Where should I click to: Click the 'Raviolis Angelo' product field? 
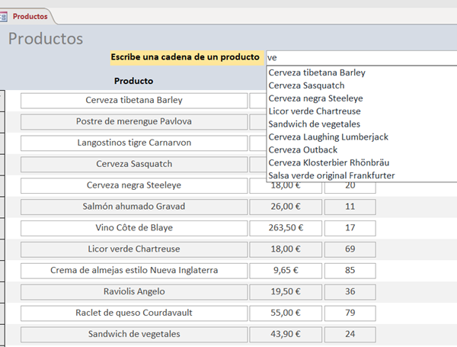click(134, 291)
